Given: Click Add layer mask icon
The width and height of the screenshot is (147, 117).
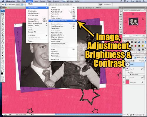Looking at the screenshot, I should (x=131, y=115).
